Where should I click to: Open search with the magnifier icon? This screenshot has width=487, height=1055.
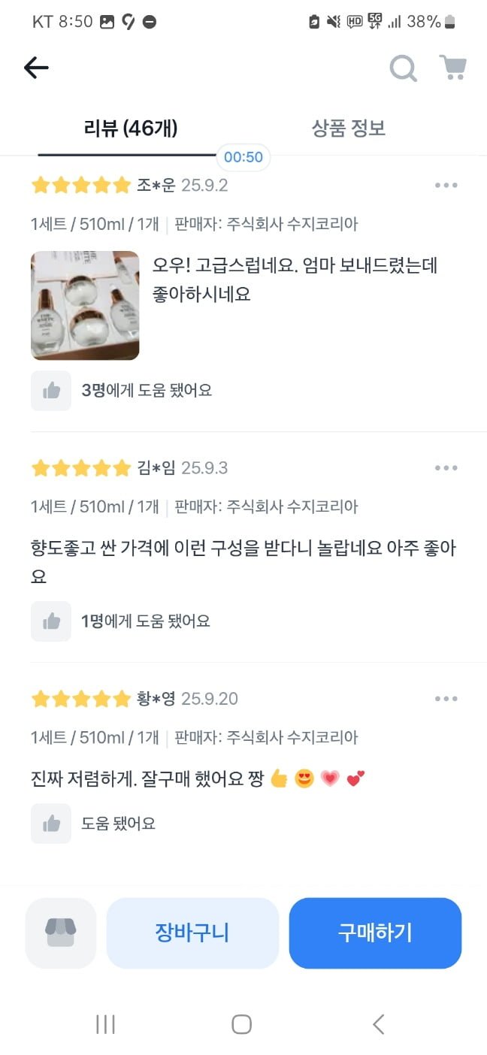tap(403, 68)
